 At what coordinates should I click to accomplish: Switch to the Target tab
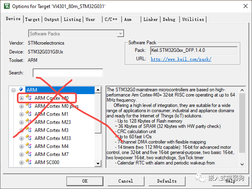click(x=33, y=19)
